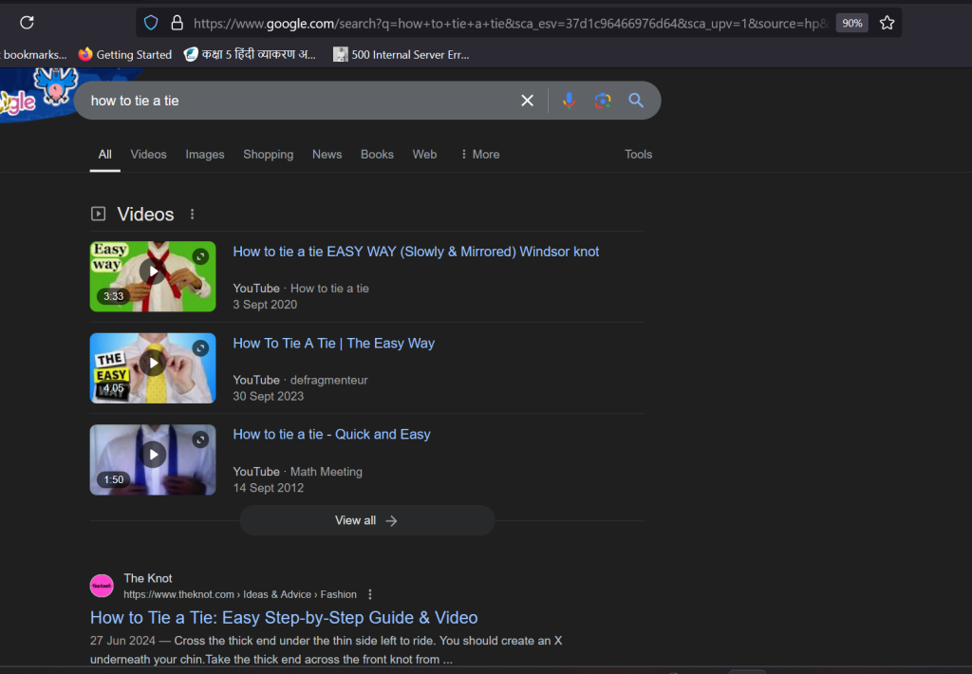Open the bookmarks... folder in the bookmarks bar
Image resolution: width=972 pixels, height=674 pixels.
33,54
